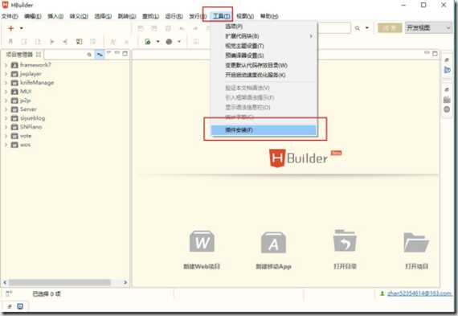Click the blue square icon at the bottom-left corner

[20, 306]
